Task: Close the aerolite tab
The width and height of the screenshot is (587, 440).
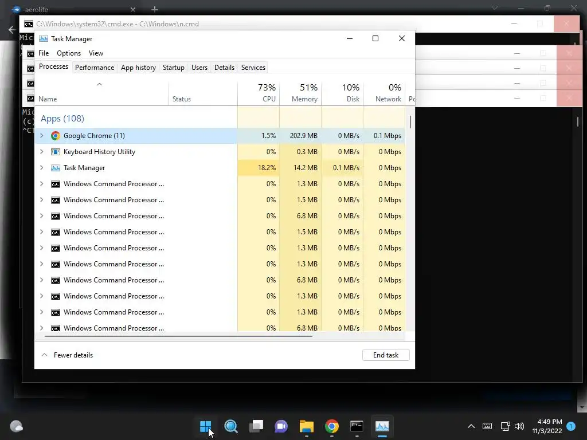Action: (x=133, y=9)
